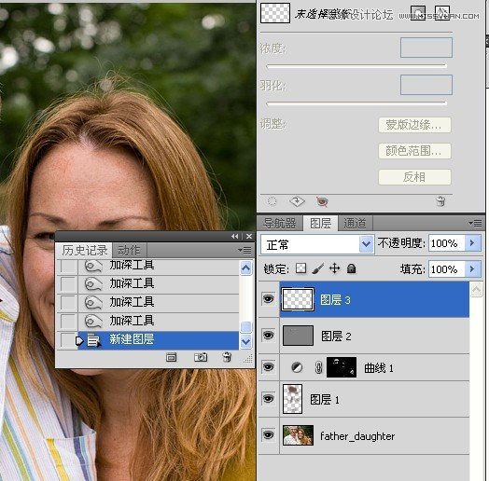Create new document from current state

tap(171, 357)
